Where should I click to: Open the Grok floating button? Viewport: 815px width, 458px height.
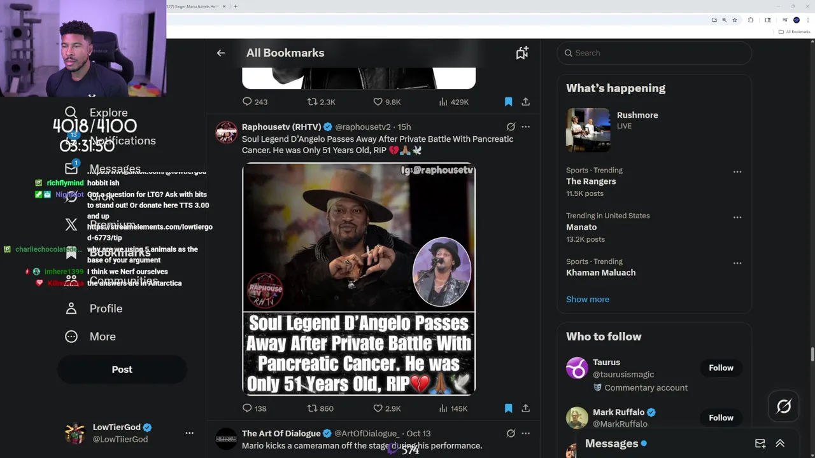(x=784, y=406)
